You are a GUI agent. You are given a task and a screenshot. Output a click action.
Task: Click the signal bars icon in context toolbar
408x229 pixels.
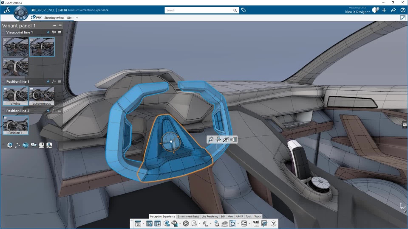233,140
